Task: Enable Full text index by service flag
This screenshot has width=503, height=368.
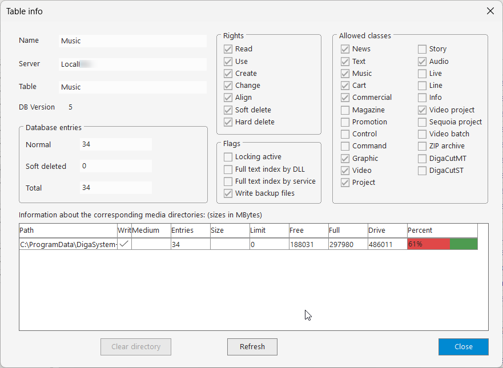Action: coord(228,181)
